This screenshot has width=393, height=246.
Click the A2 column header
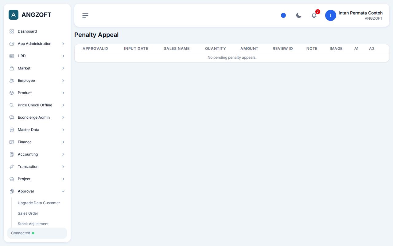(372, 49)
